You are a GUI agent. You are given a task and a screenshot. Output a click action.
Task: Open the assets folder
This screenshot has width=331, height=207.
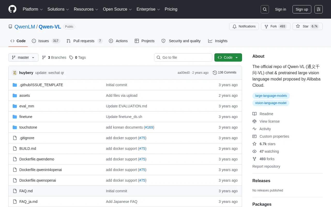tap(25, 95)
